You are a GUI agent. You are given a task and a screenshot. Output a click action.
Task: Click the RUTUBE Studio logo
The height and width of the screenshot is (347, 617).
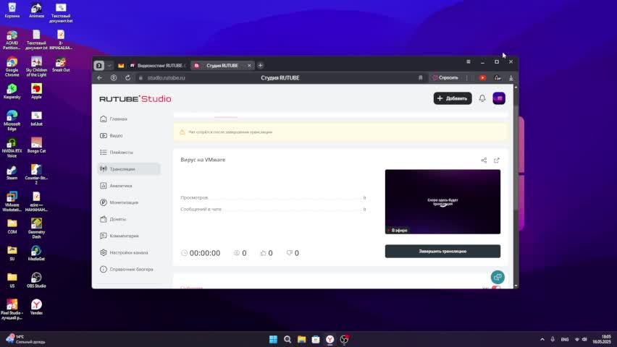pyautogui.click(x=135, y=98)
